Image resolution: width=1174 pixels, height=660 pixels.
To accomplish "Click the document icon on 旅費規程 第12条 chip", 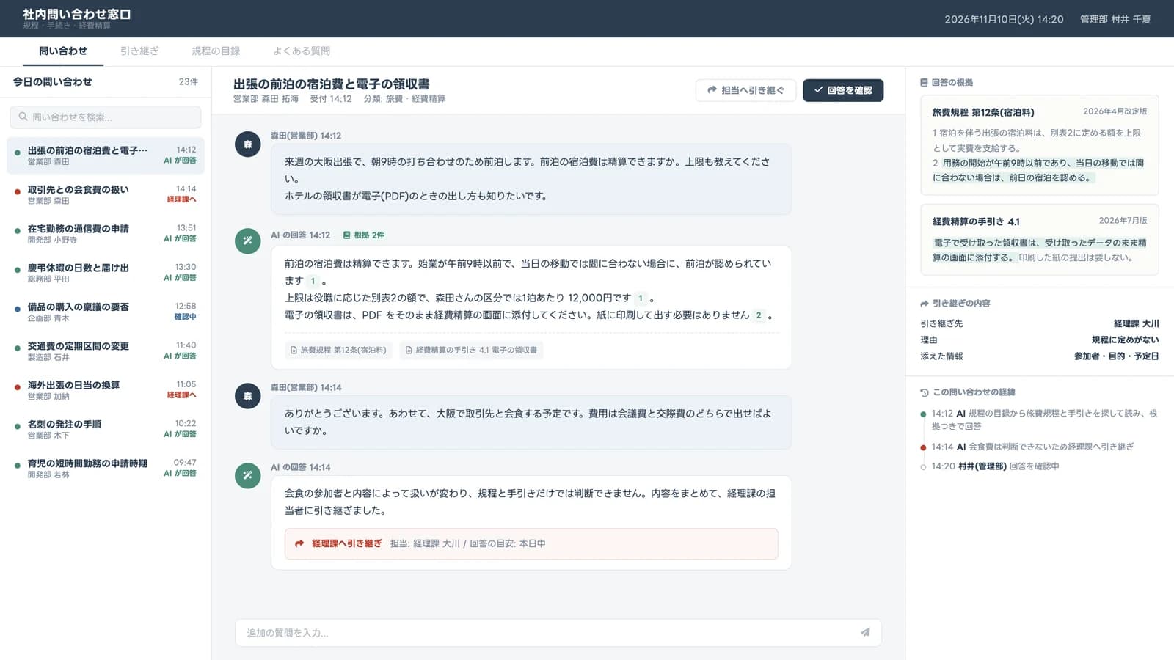I will pyautogui.click(x=294, y=351).
